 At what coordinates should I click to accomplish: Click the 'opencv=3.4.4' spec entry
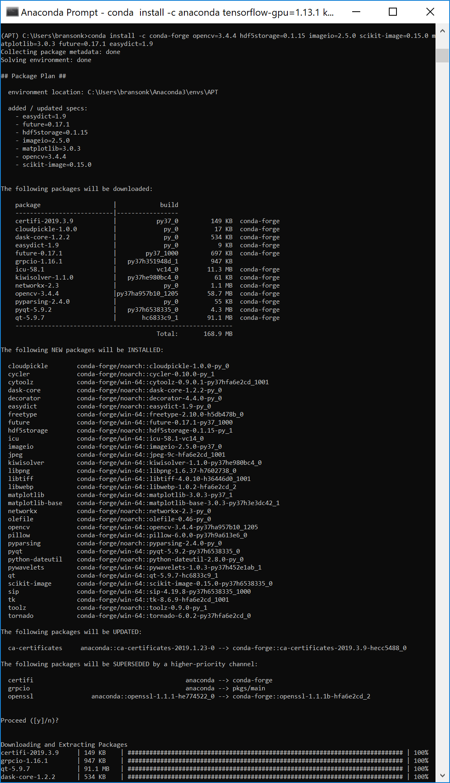(44, 157)
